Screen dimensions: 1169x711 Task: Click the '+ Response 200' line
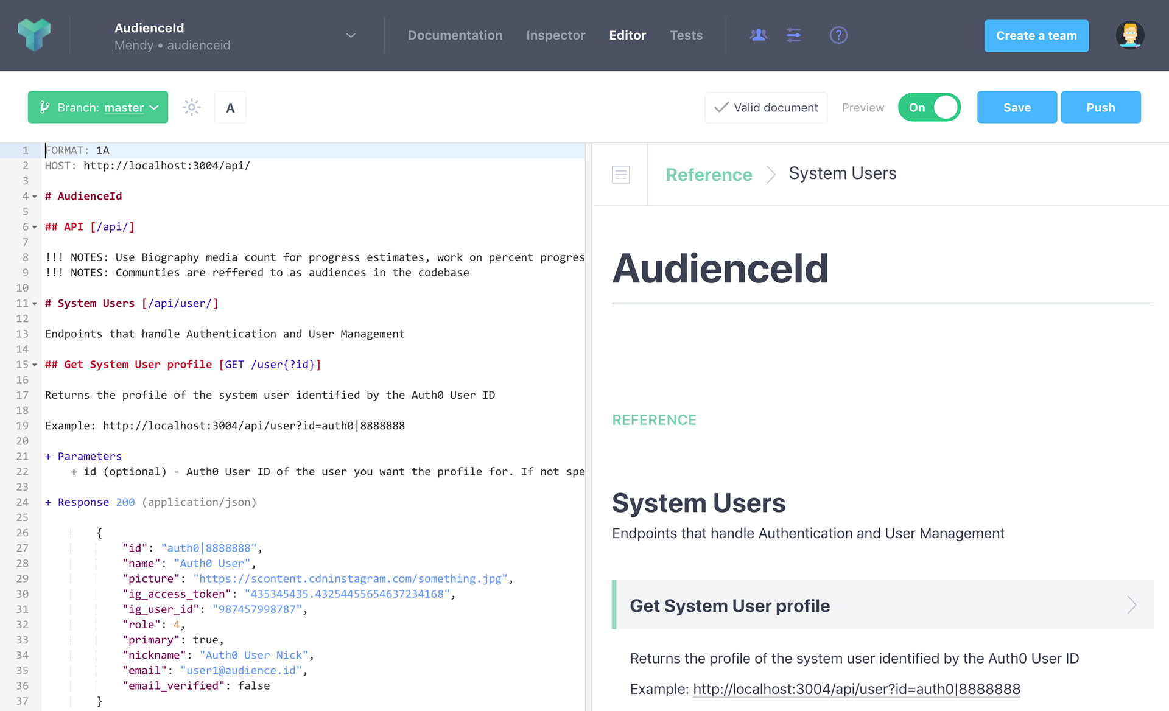click(x=151, y=502)
